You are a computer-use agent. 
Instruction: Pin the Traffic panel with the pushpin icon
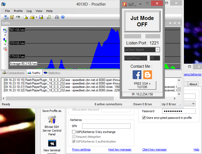coord(175,23)
